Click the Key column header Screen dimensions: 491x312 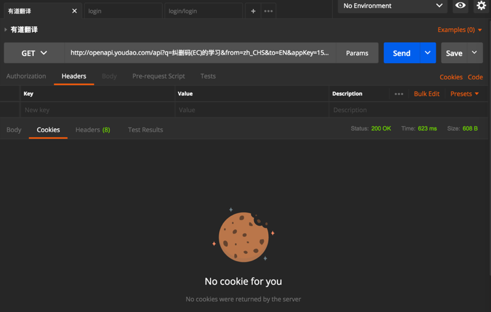tap(28, 93)
